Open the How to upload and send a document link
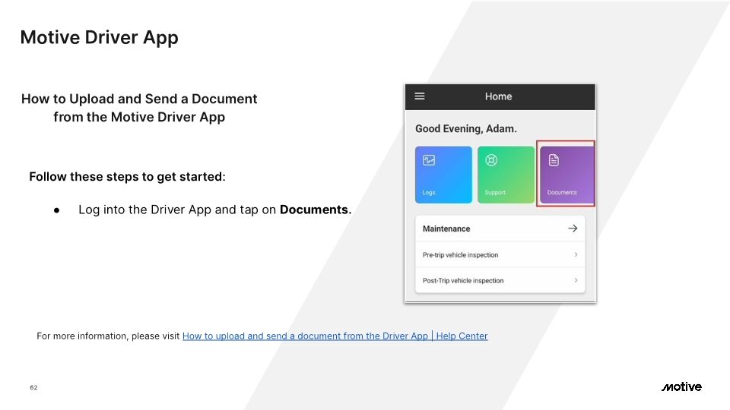 pos(335,336)
